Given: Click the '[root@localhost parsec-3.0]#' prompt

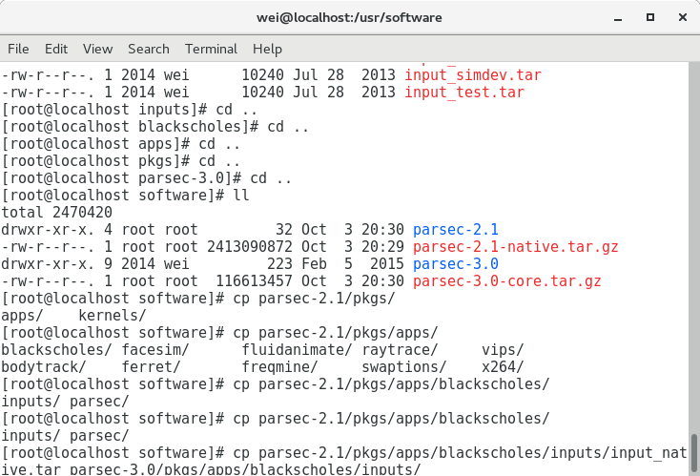Looking at the screenshot, I should (121, 178).
